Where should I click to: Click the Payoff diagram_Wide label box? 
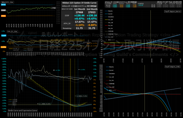172,67
